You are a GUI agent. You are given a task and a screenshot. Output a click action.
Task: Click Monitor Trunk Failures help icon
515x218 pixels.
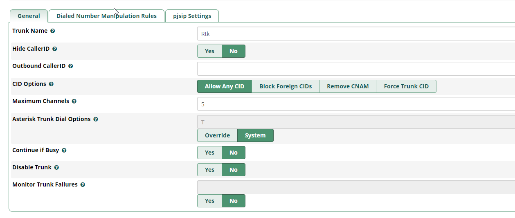(83, 185)
